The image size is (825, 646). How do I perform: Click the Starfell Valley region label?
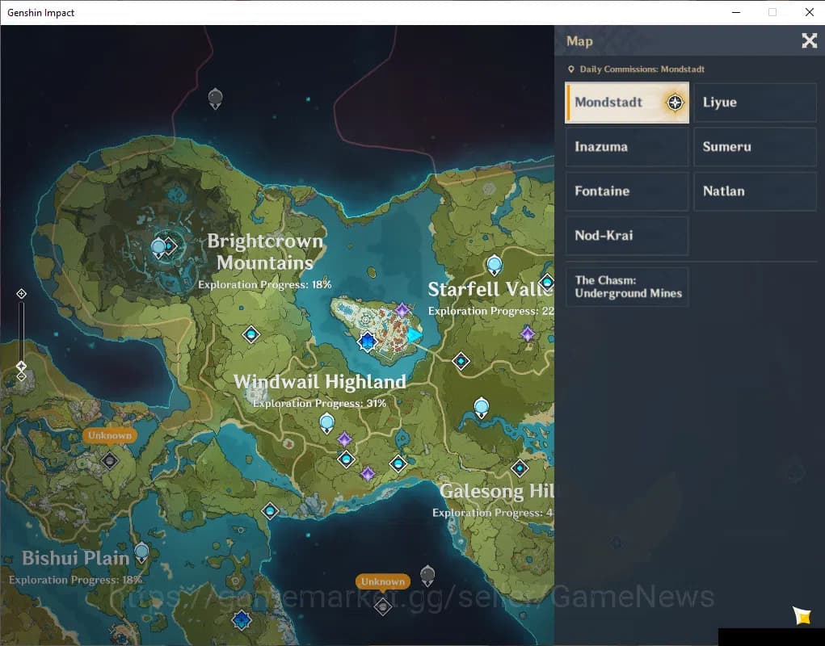[x=490, y=289]
